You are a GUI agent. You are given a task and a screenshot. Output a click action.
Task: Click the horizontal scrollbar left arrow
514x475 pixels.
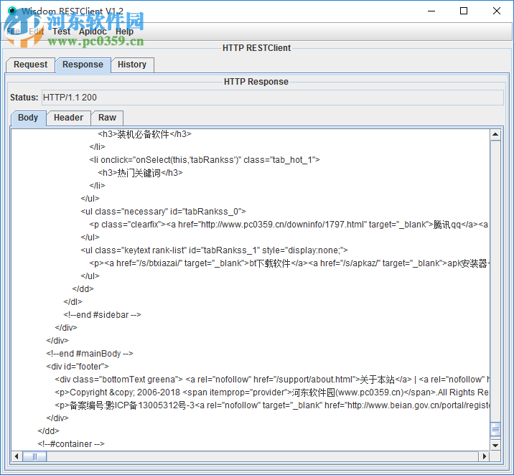click(17, 456)
